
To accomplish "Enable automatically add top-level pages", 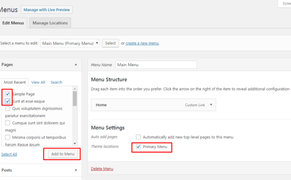I will [138, 137].
